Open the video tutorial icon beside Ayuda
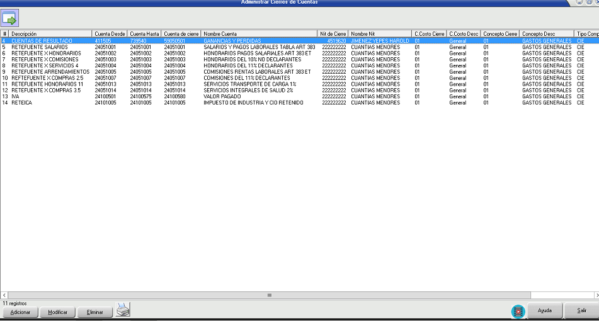This screenshot has width=599, height=321. tap(518, 311)
